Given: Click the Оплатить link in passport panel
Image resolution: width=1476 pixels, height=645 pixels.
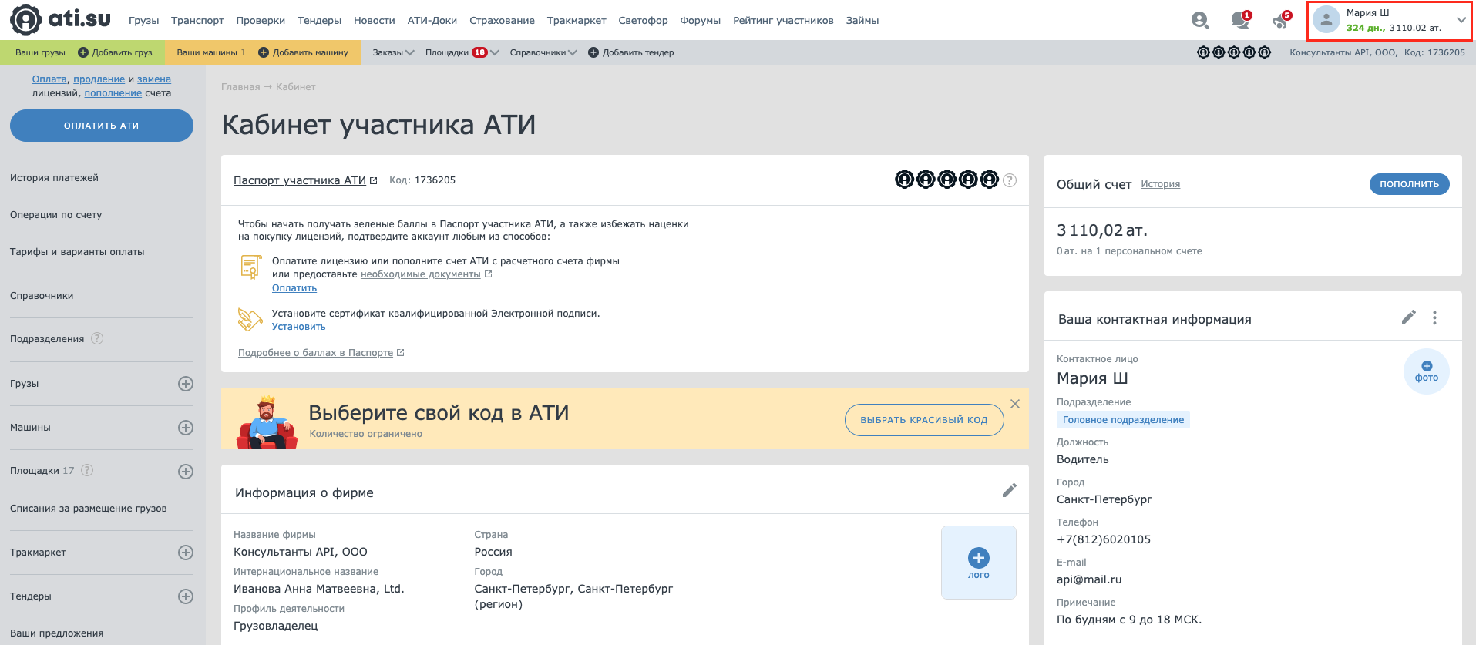Looking at the screenshot, I should pyautogui.click(x=294, y=288).
